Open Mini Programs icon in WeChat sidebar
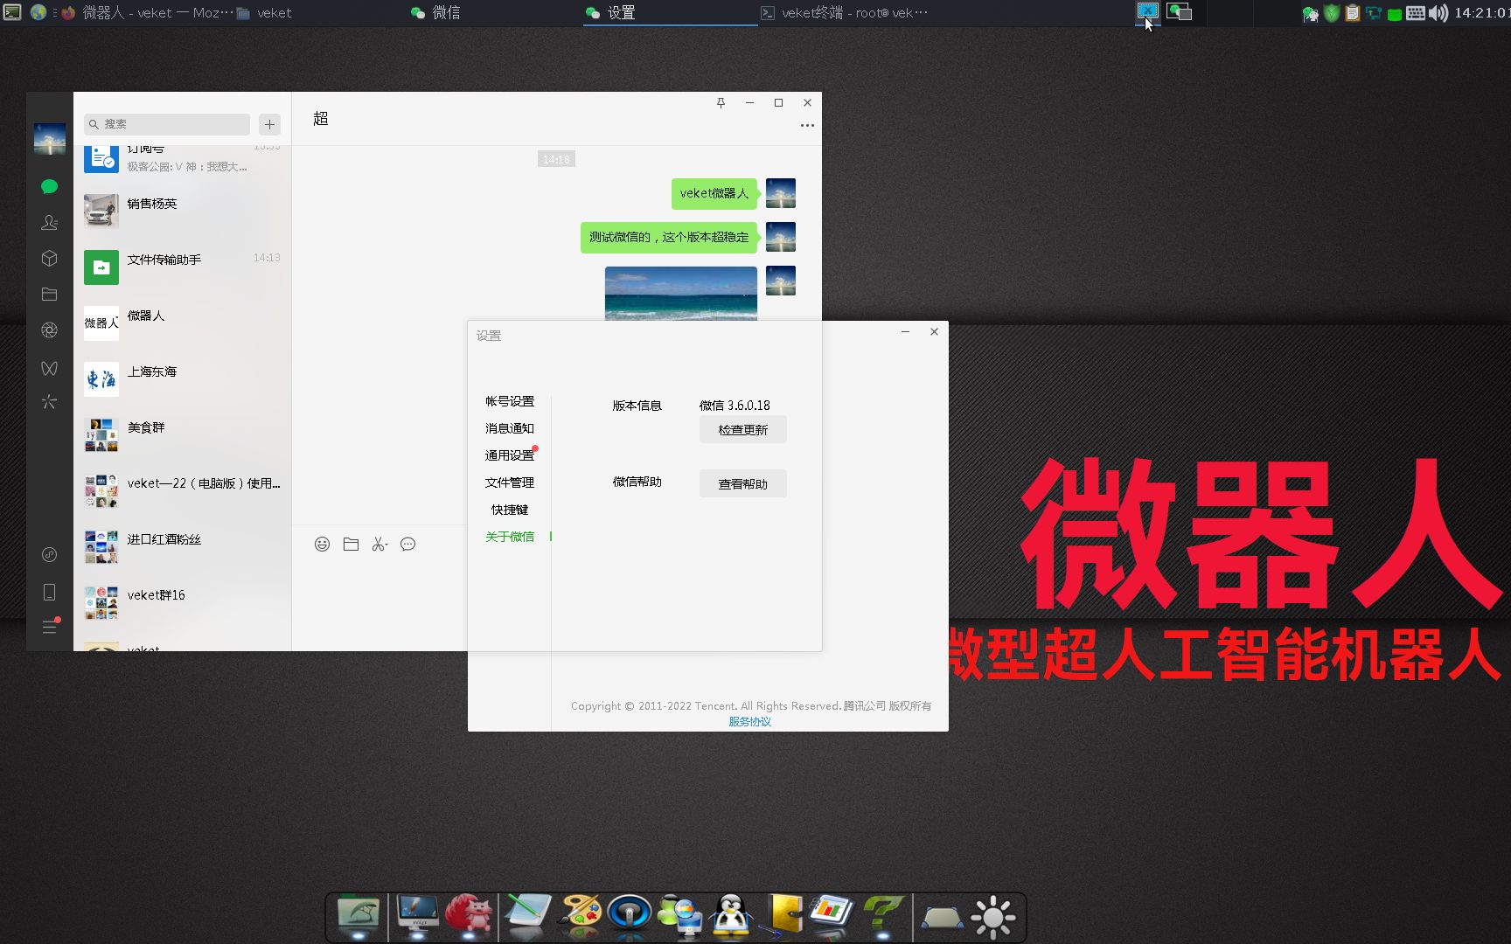The height and width of the screenshot is (944, 1511). pos(49,555)
